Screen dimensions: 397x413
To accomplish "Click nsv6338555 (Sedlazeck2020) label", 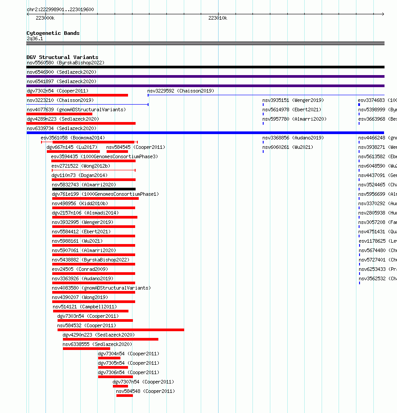I will (97, 344).
